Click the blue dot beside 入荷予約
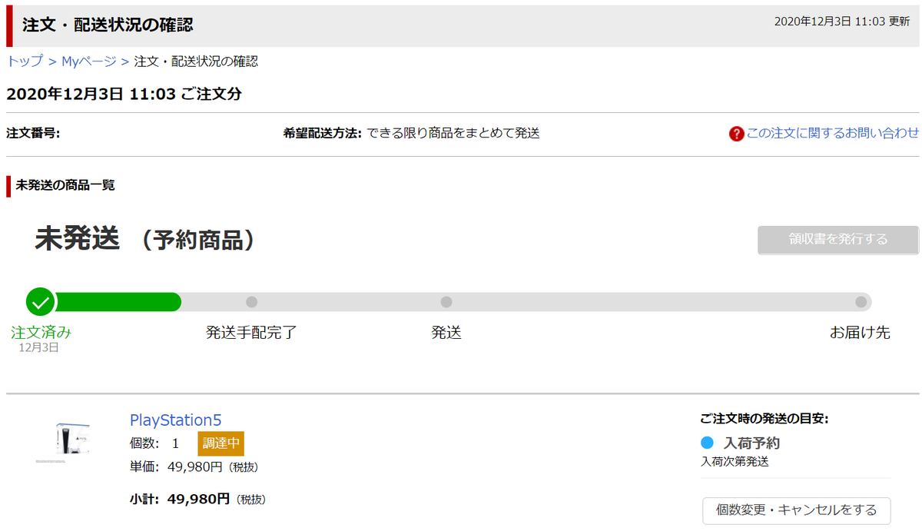The width and height of the screenshot is (922, 531). pos(708,443)
